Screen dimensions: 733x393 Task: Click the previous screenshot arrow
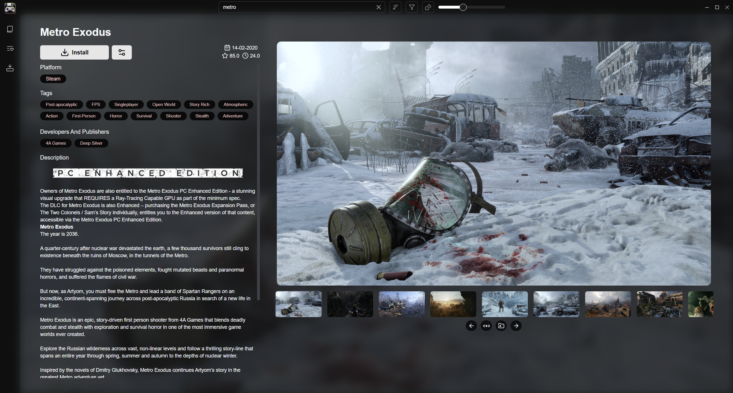click(x=471, y=326)
